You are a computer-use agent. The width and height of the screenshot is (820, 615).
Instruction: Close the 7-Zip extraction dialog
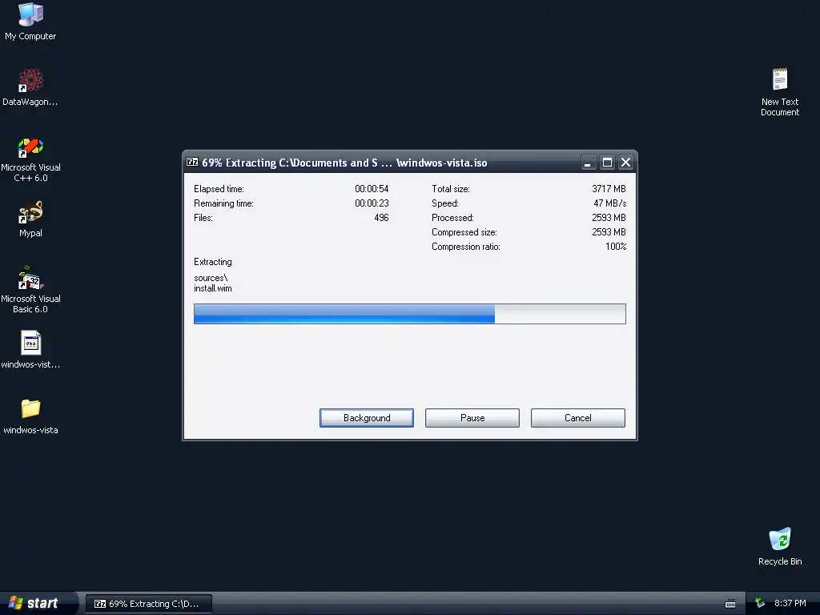(625, 163)
